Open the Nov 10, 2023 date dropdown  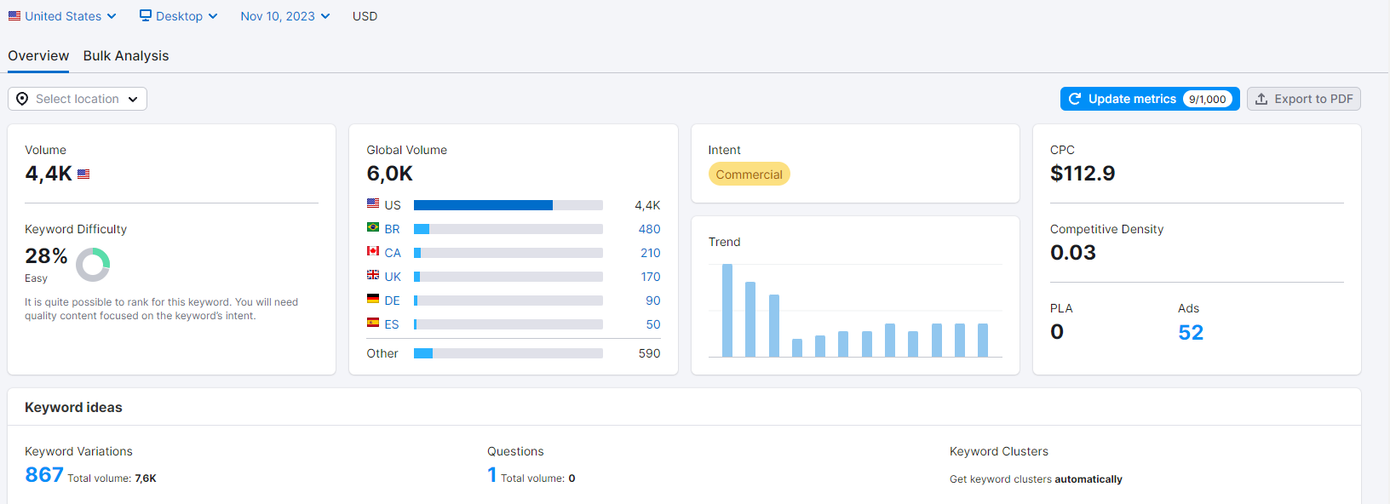[284, 16]
